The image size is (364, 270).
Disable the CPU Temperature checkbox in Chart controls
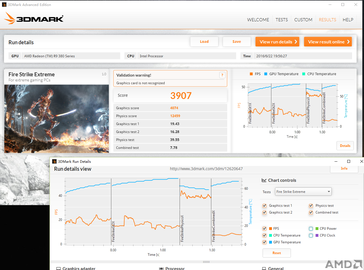coord(264,235)
